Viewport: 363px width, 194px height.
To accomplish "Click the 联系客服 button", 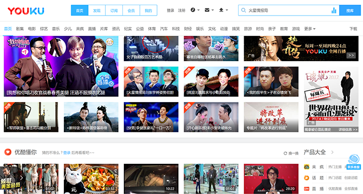I will point(354,167).
